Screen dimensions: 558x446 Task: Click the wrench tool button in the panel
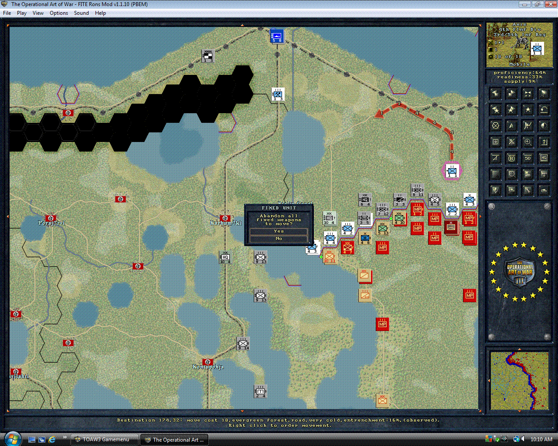(x=527, y=190)
